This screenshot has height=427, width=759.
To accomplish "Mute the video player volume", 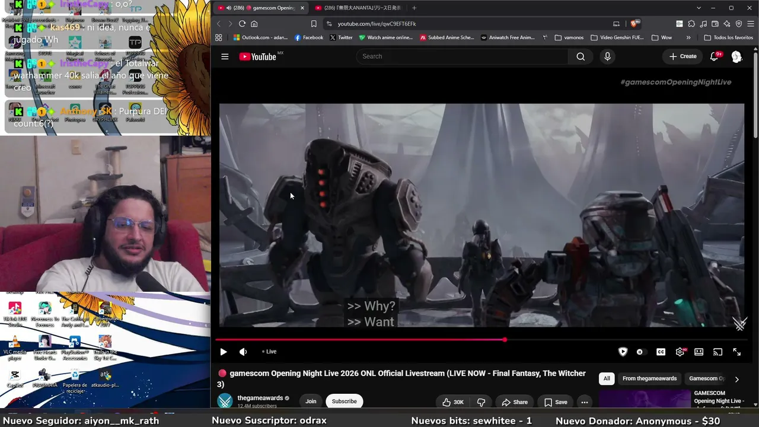I will (x=243, y=352).
